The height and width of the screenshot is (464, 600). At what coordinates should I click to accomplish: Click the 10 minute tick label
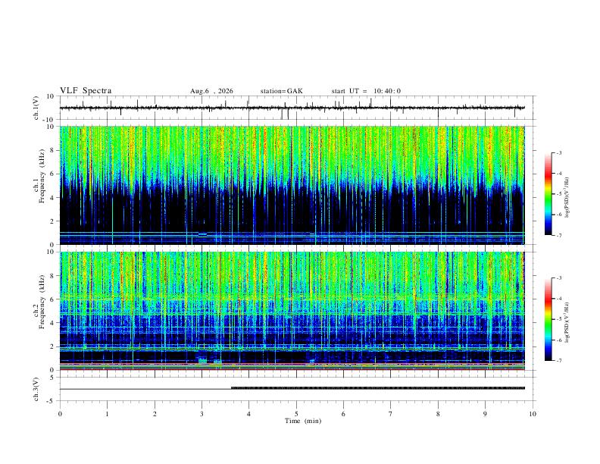tap(533, 414)
